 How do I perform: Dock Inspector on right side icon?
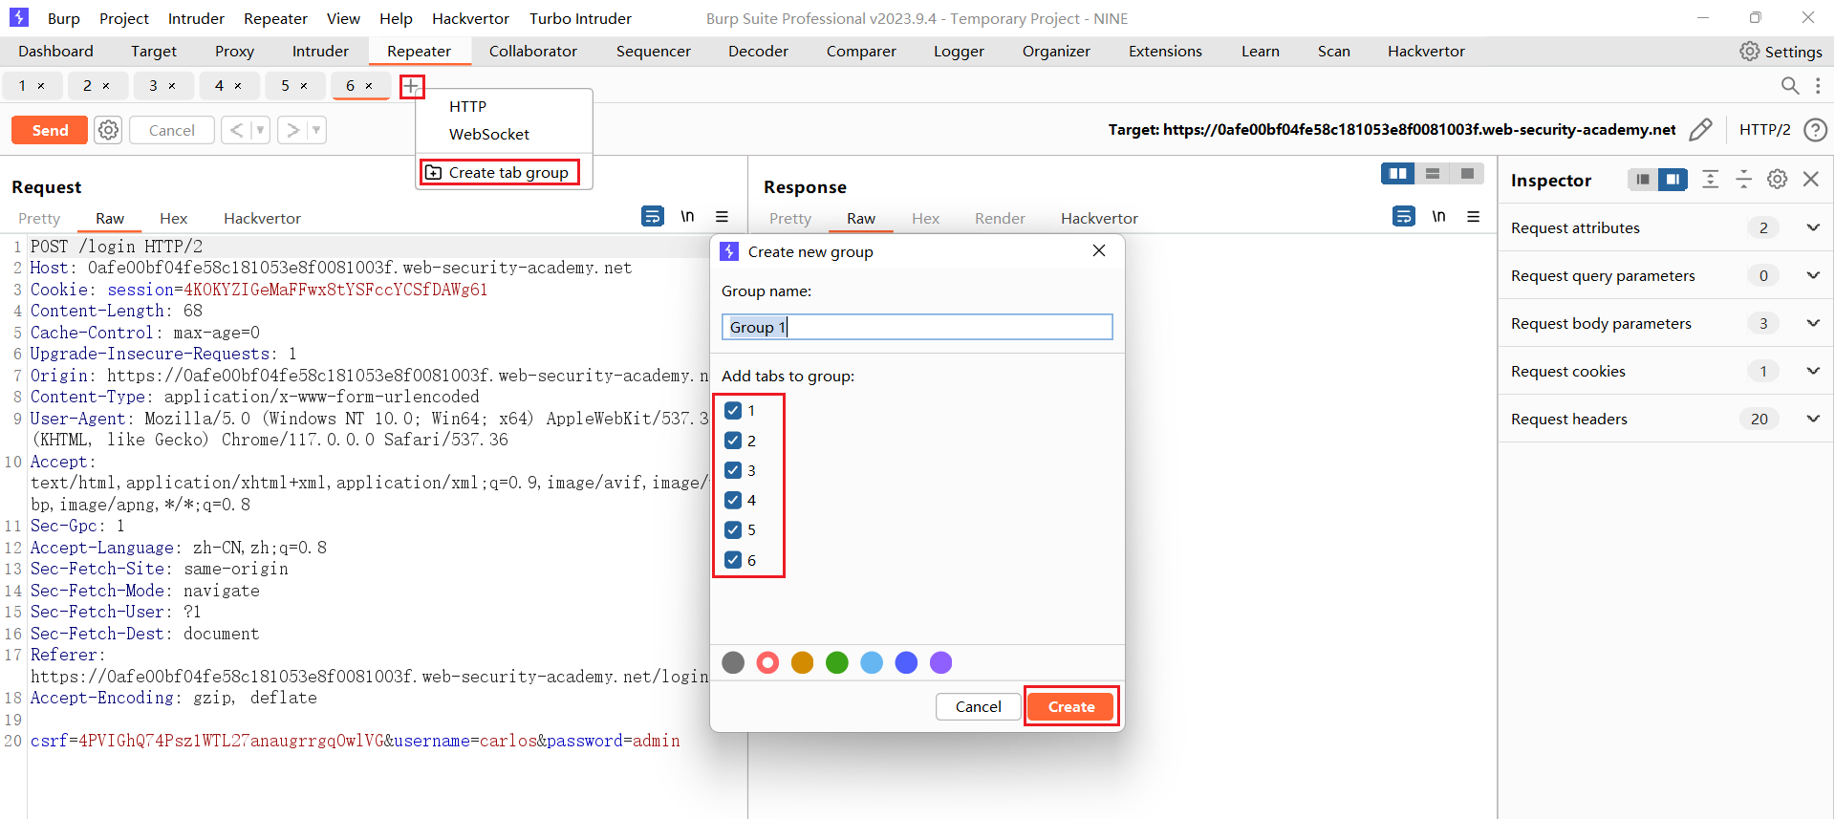[x=1673, y=180]
